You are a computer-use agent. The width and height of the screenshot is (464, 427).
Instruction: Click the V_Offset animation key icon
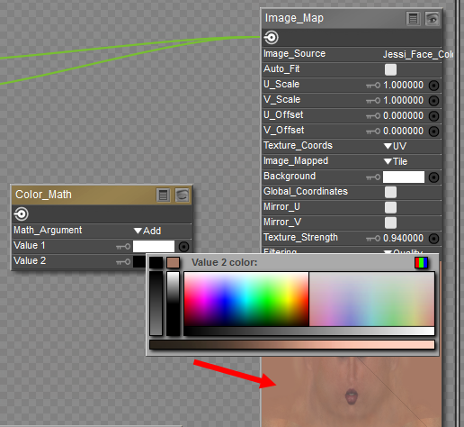pos(373,132)
